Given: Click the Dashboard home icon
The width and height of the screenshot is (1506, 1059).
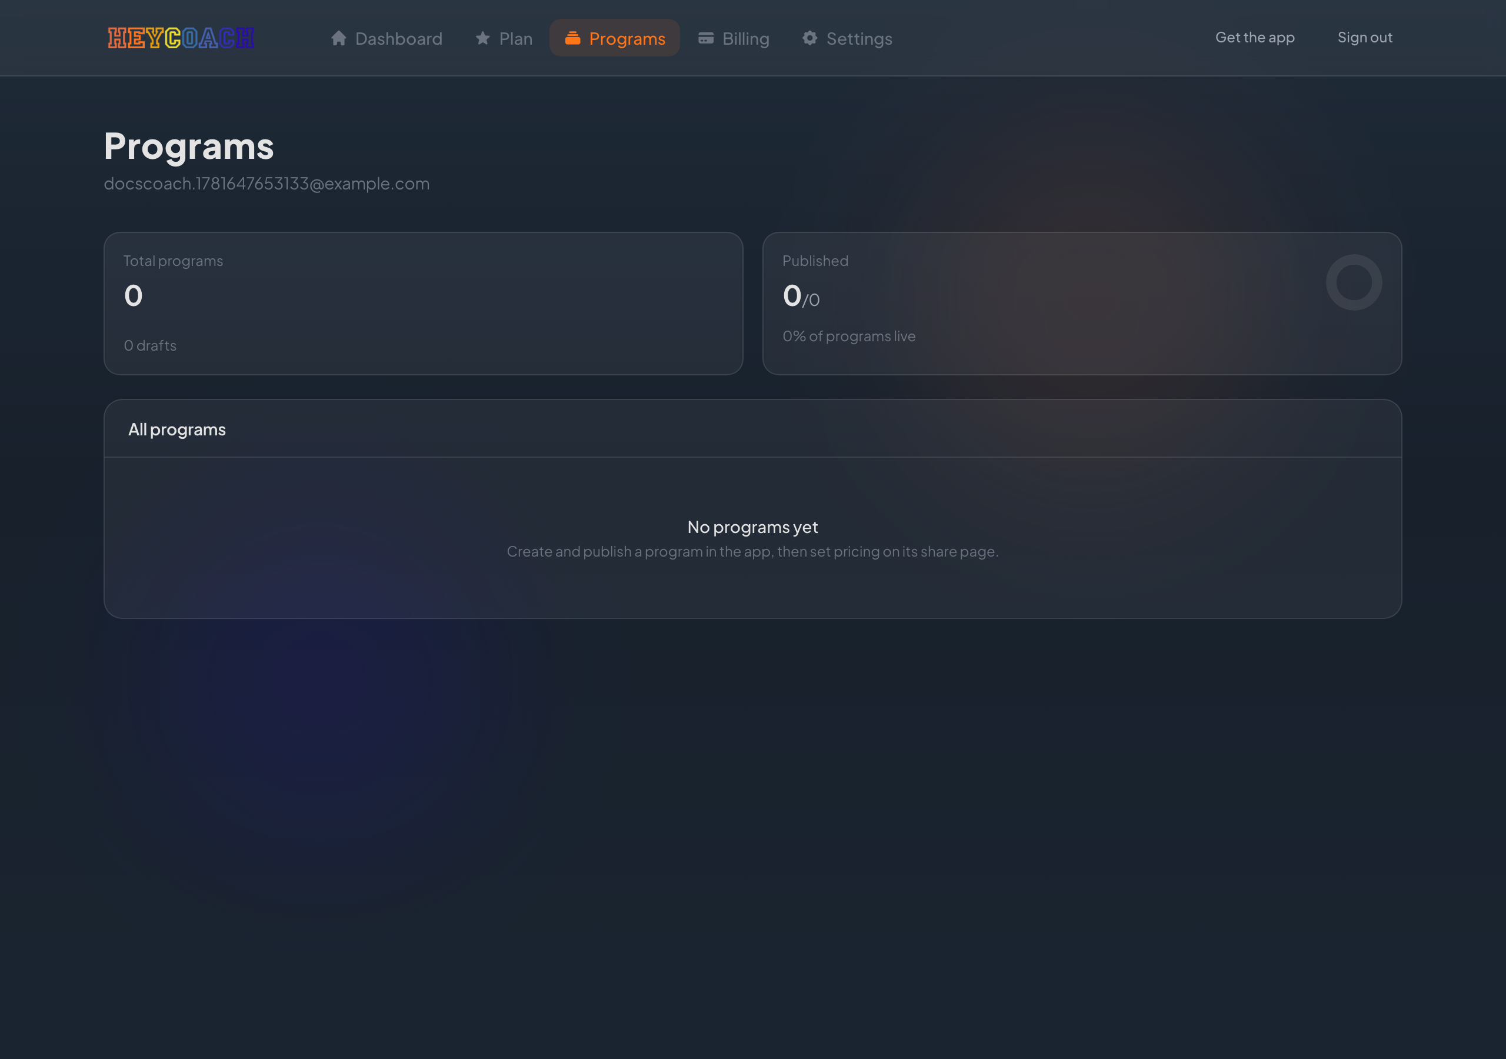Looking at the screenshot, I should tap(338, 38).
